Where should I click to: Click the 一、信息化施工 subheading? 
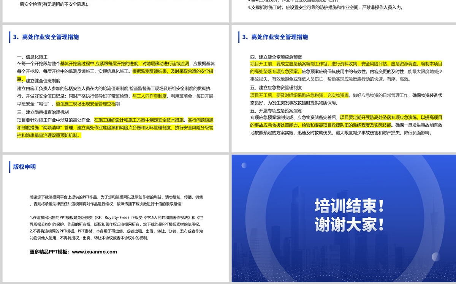coord(32,57)
